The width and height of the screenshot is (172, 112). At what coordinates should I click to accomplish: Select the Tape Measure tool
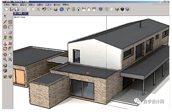coord(5,38)
